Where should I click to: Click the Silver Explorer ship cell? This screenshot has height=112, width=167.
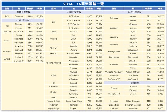pos(133,101)
